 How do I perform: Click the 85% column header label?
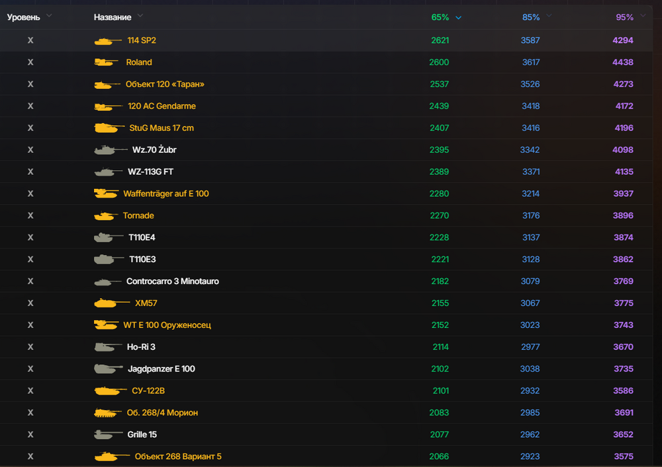coord(531,17)
